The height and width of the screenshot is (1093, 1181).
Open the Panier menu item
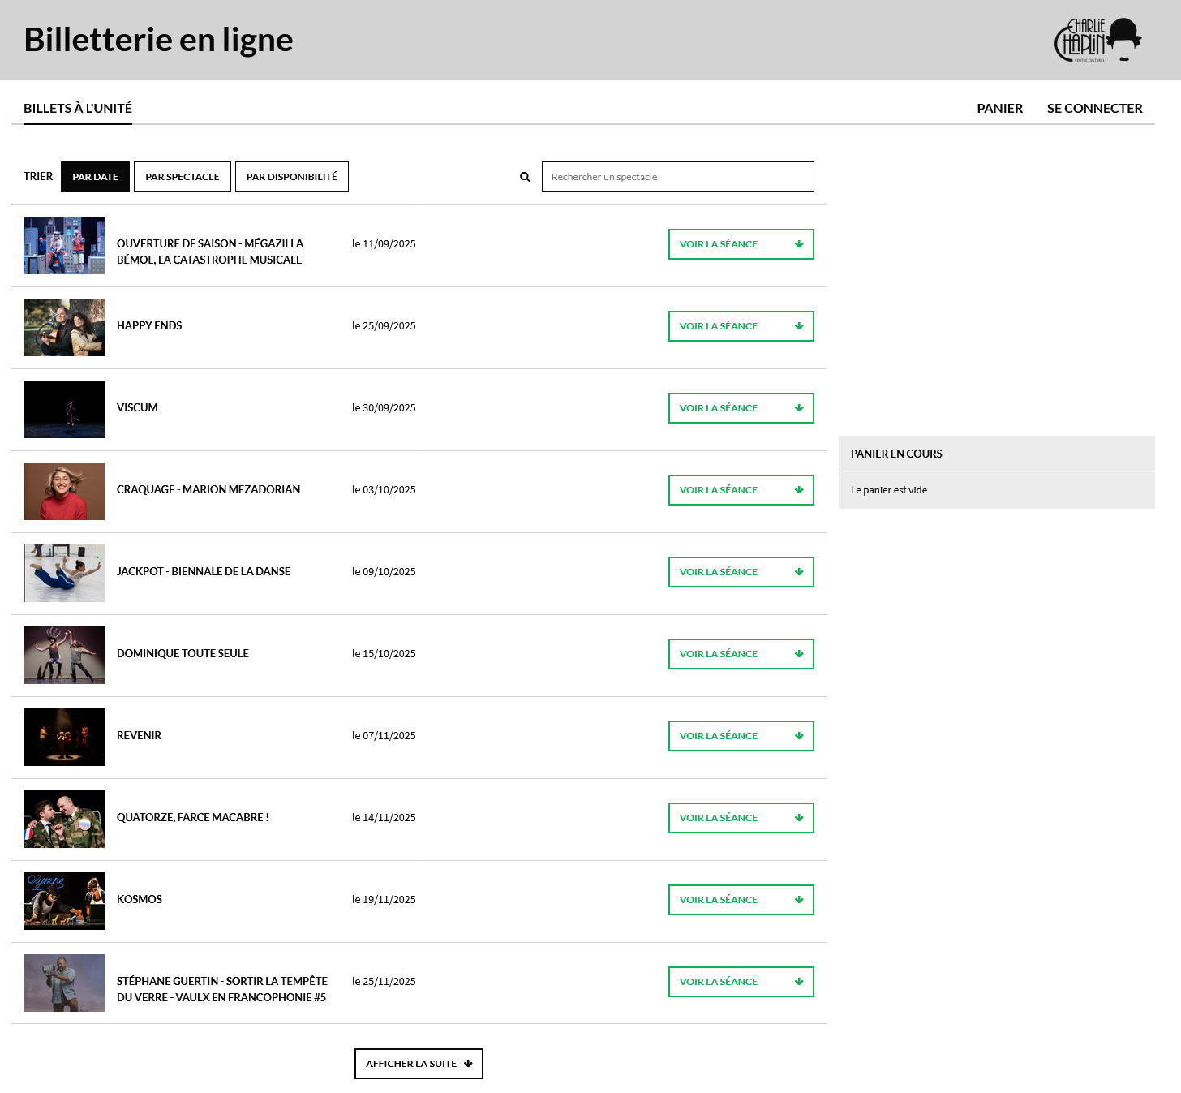tap(999, 109)
